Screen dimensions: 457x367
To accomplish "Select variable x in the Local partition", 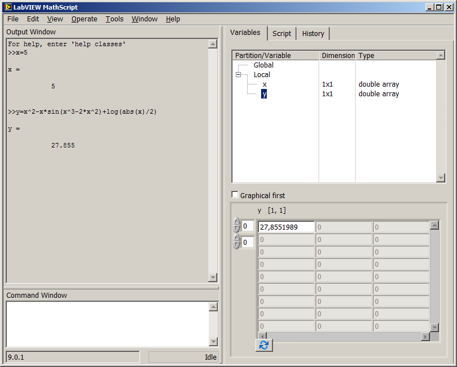I will [265, 84].
